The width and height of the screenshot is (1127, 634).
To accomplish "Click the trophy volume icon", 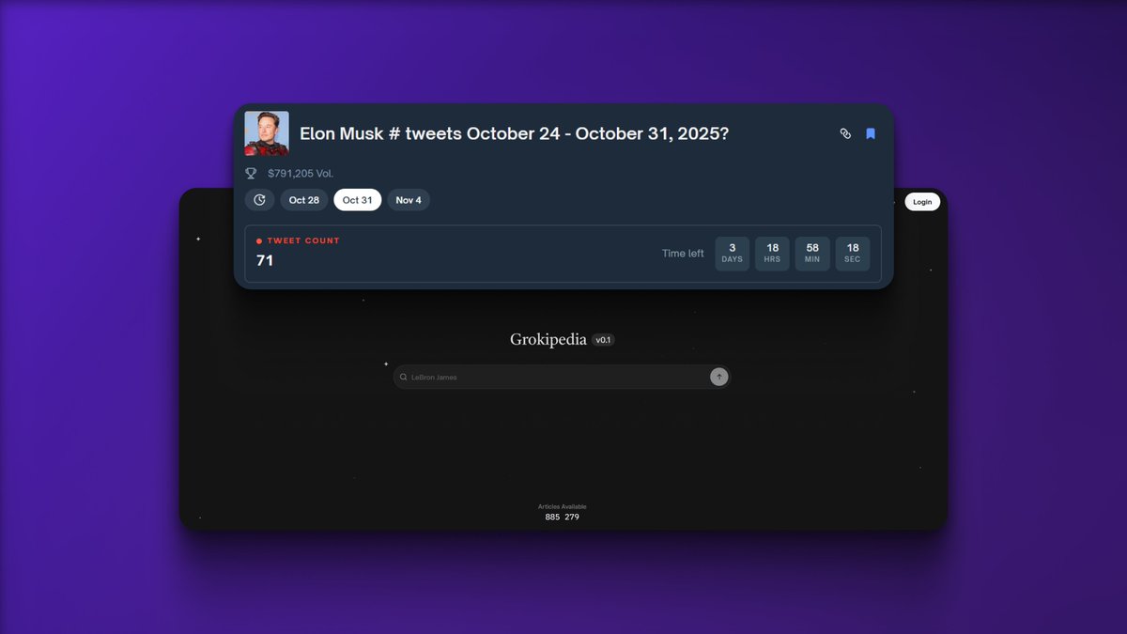I will click(251, 173).
